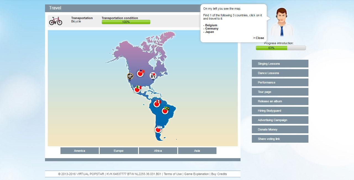The width and height of the screenshot is (354, 180).
Task: Click the Transportation condition progress bar
Action: pyautogui.click(x=126, y=22)
